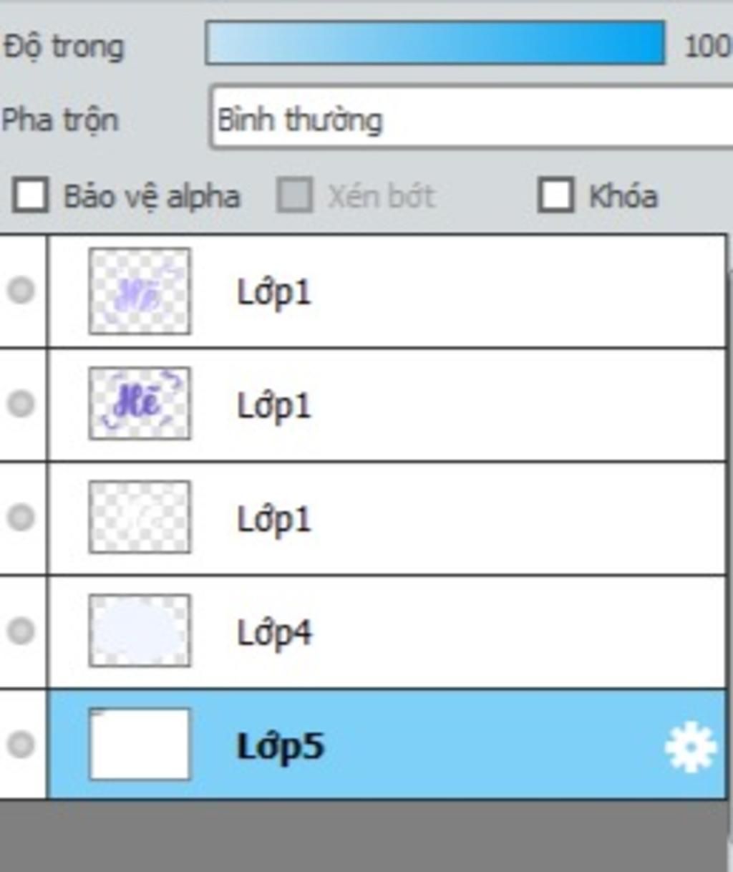Click the pale oval thumbnail of Lớp4
Image resolution: width=733 pixels, height=872 pixels.
point(140,631)
